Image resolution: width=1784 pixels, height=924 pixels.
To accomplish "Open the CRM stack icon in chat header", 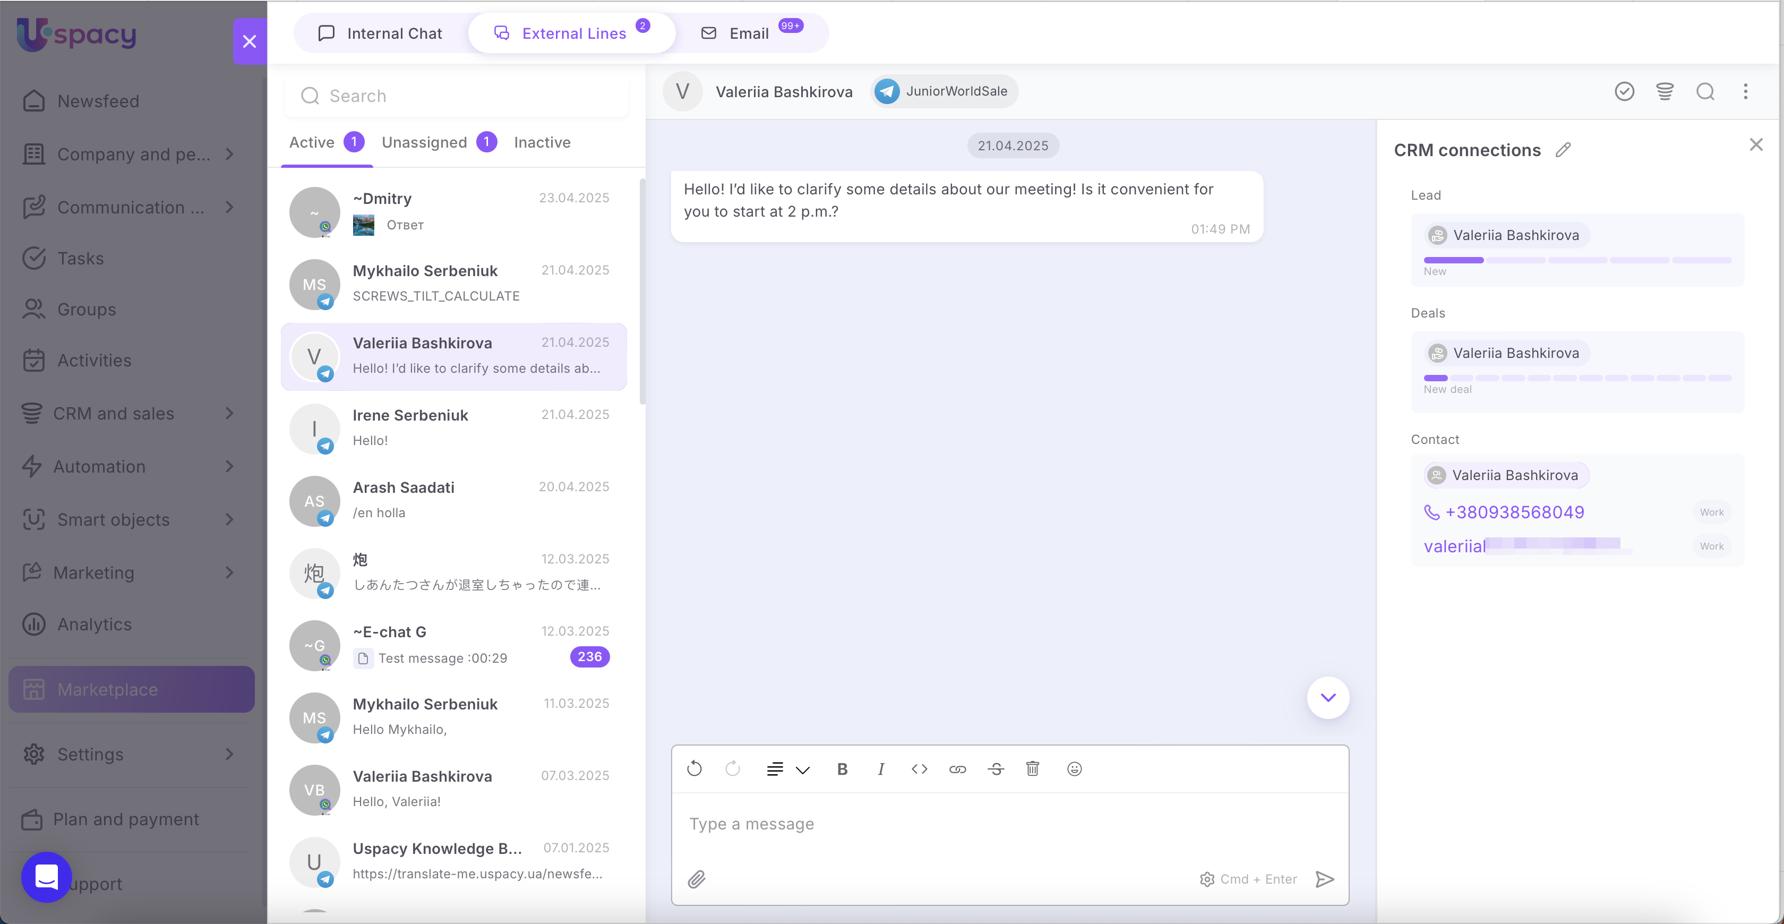I will [x=1664, y=91].
